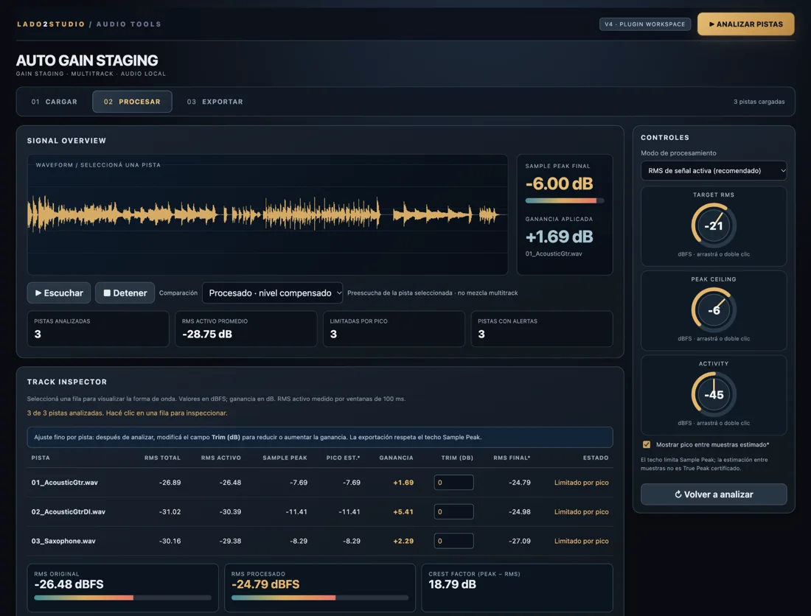Open the V4 Plugin Workspace badge
Viewport: 811px width, 616px height.
click(644, 24)
